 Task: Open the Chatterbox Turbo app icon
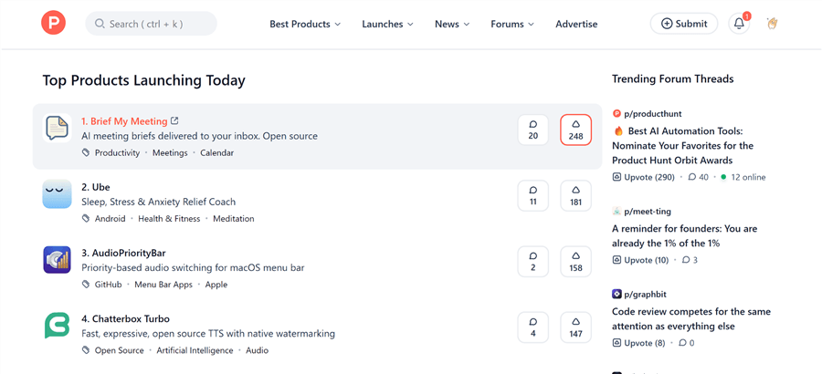(58, 326)
